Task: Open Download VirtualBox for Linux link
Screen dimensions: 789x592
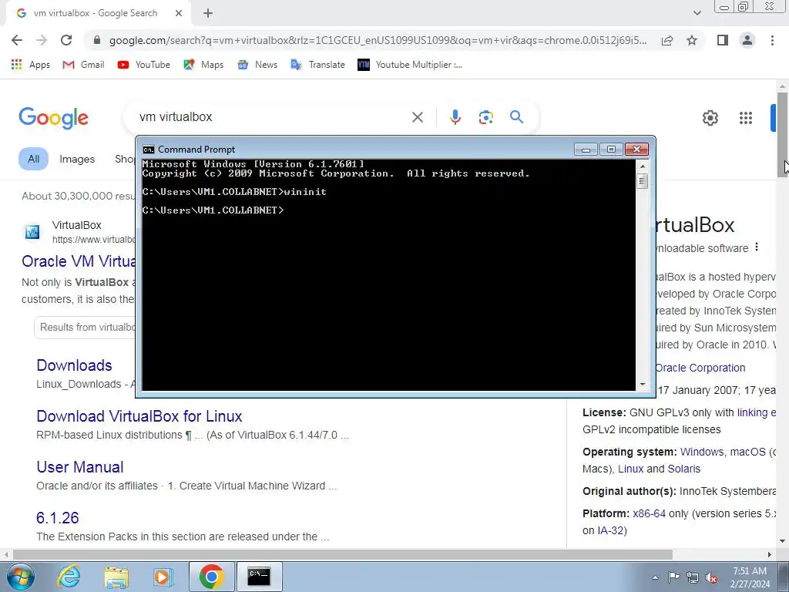Action: coord(139,415)
